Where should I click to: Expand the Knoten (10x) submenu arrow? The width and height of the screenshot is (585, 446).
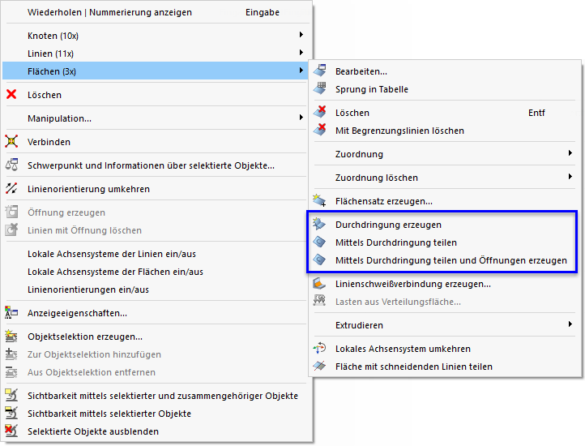point(301,36)
